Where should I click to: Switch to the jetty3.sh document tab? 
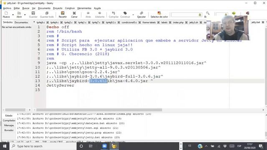click(194, 22)
